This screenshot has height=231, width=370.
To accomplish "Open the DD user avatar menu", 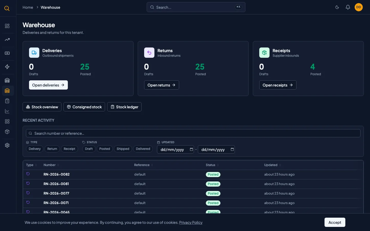I will coord(359,7).
